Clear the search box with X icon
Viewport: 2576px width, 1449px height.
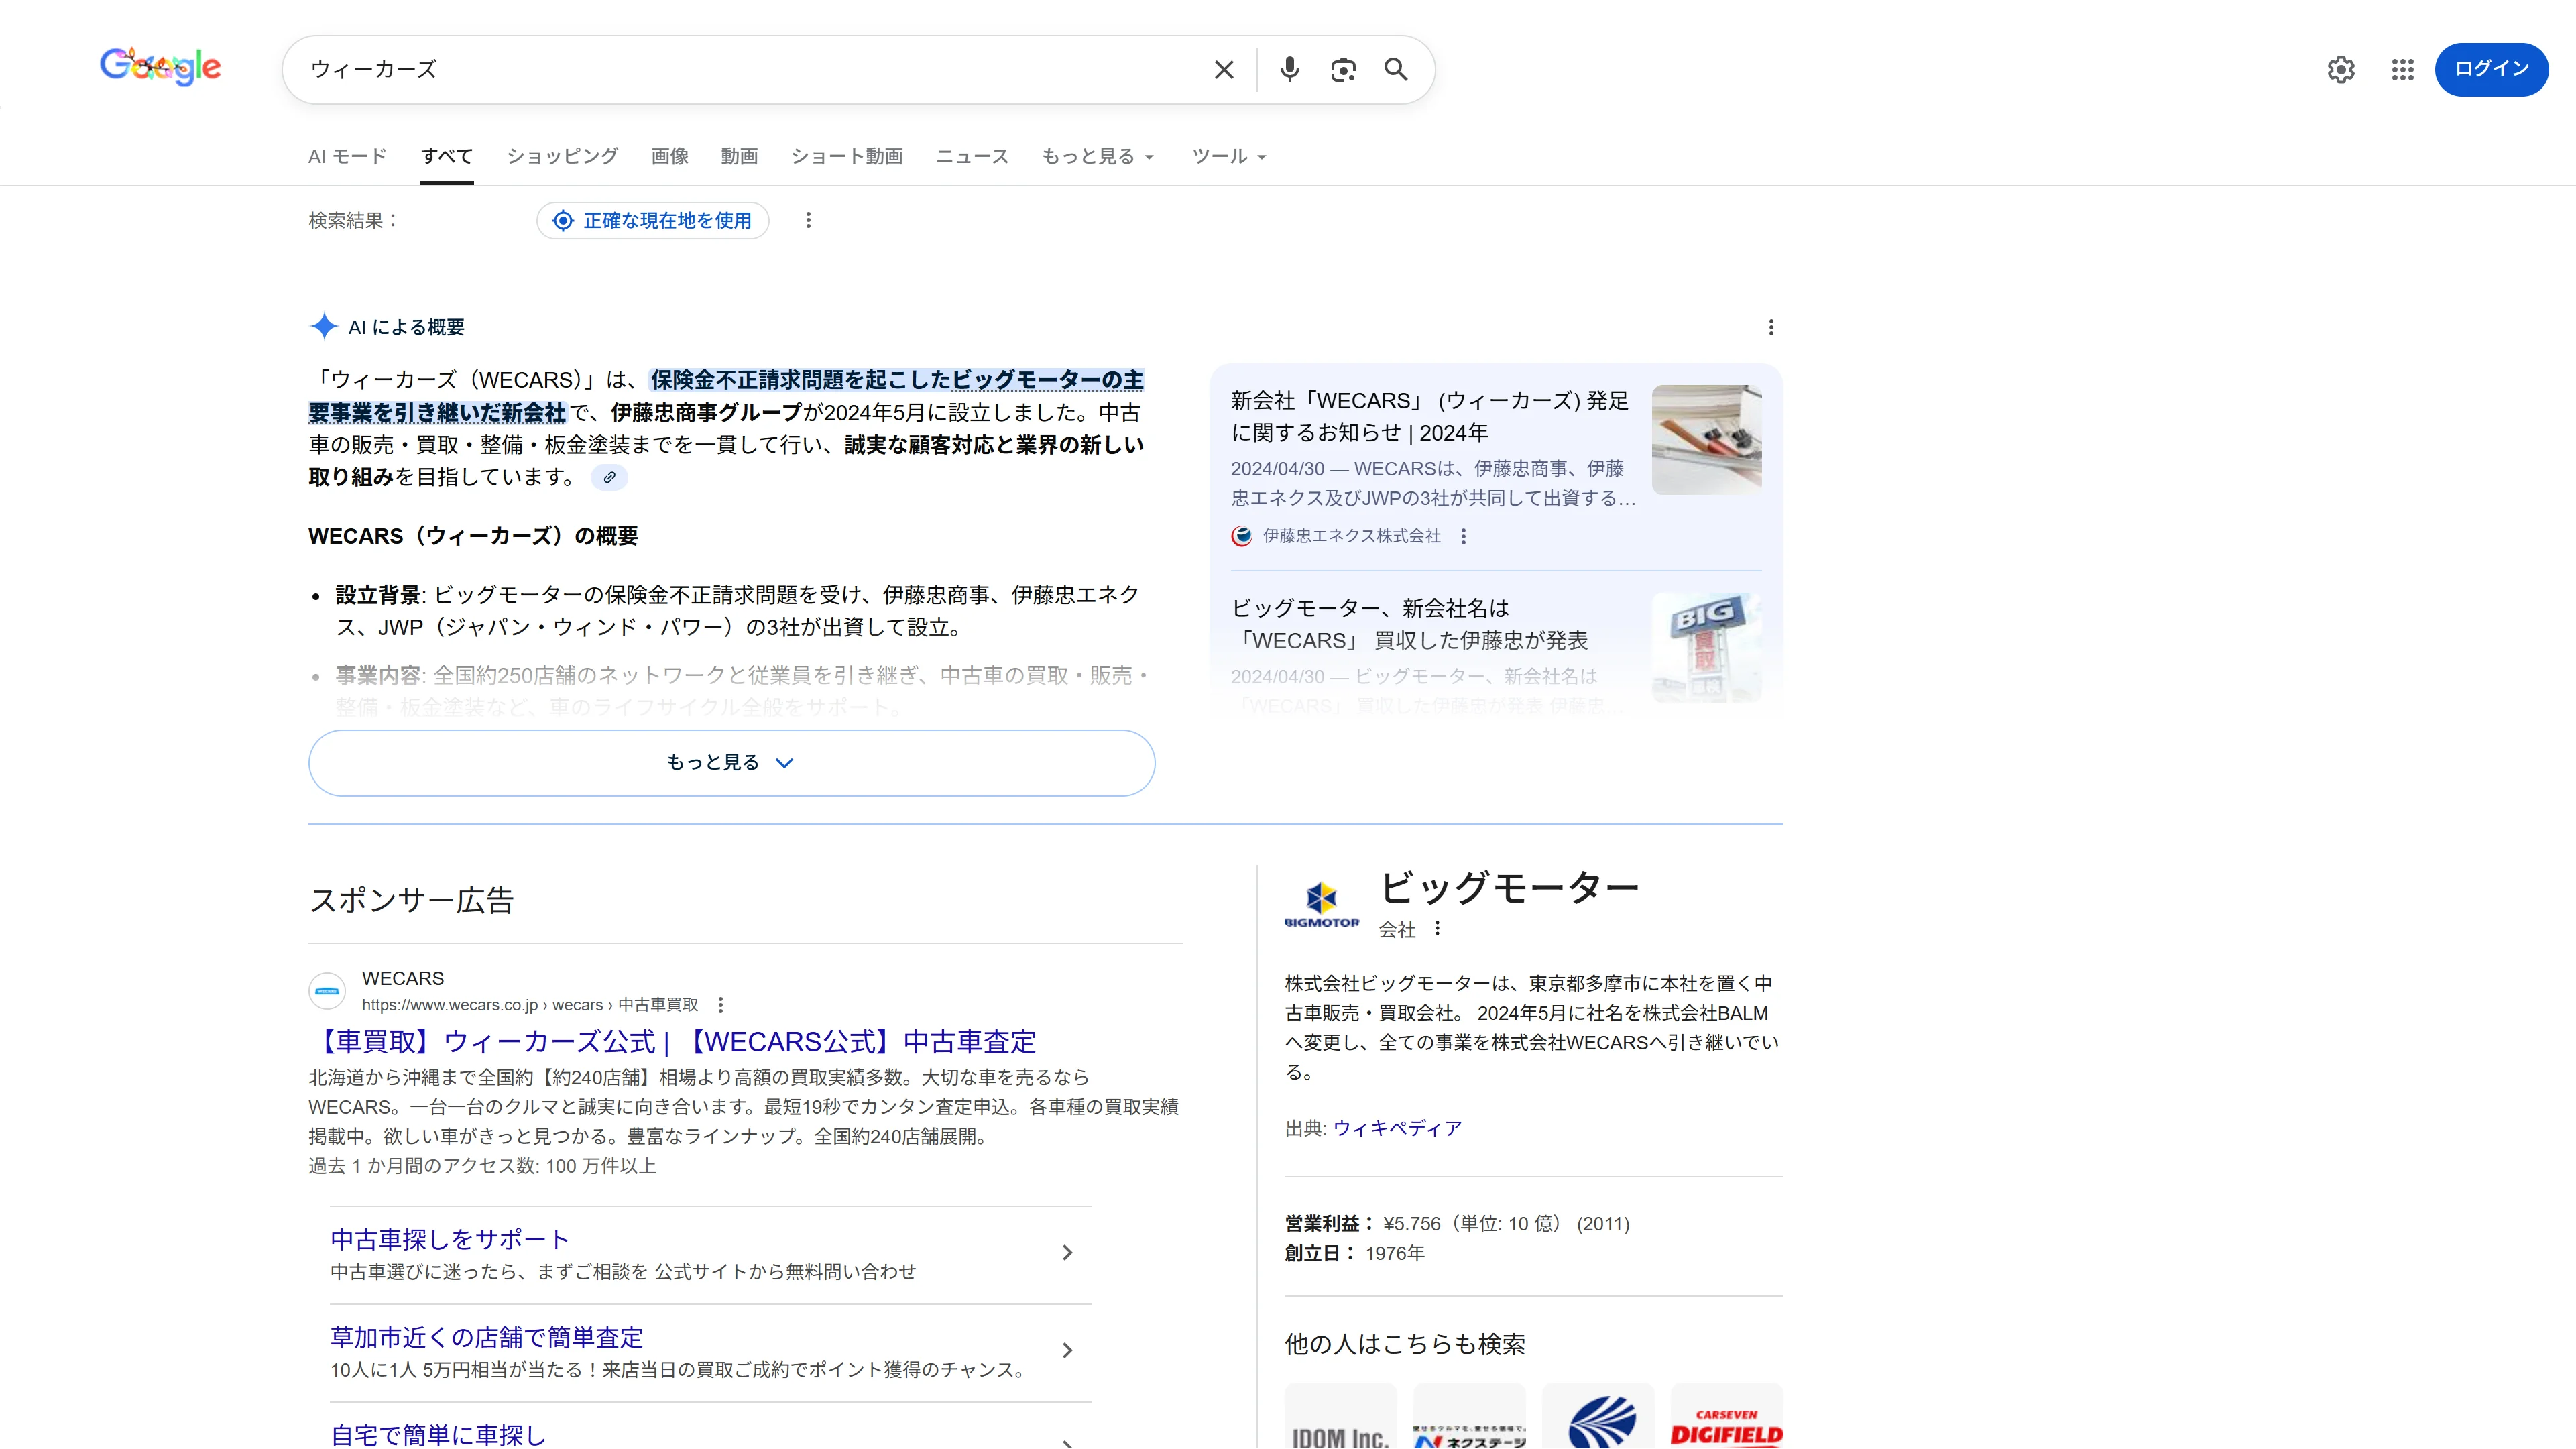[1224, 69]
